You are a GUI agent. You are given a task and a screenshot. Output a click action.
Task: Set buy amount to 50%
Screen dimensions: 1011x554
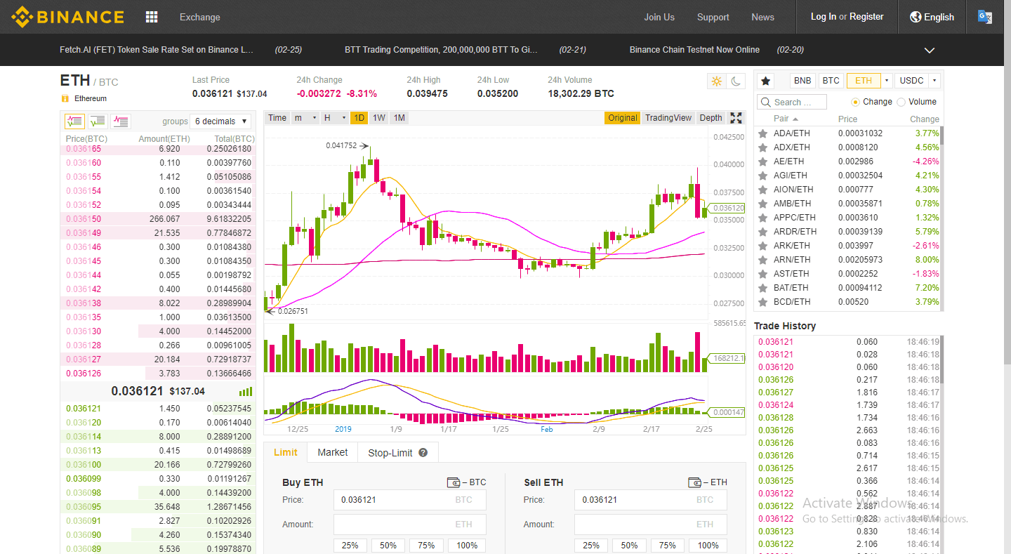click(x=388, y=546)
